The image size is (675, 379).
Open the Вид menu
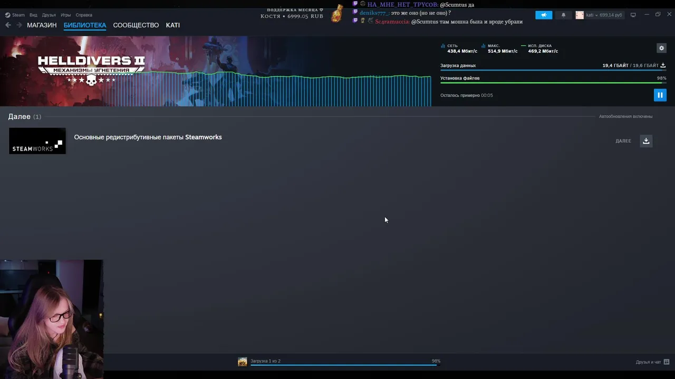click(33, 15)
